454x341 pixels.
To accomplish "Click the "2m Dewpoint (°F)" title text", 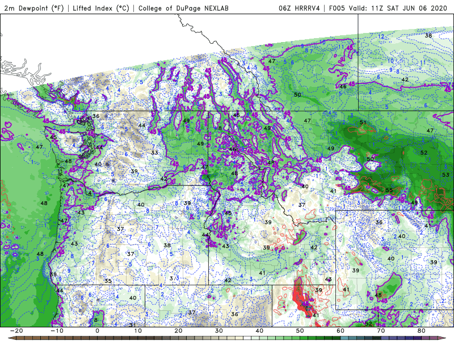I will point(34,8).
